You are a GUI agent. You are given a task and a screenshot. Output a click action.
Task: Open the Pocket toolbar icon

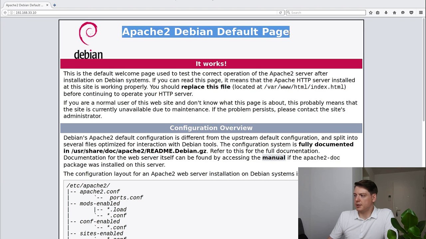411,13
